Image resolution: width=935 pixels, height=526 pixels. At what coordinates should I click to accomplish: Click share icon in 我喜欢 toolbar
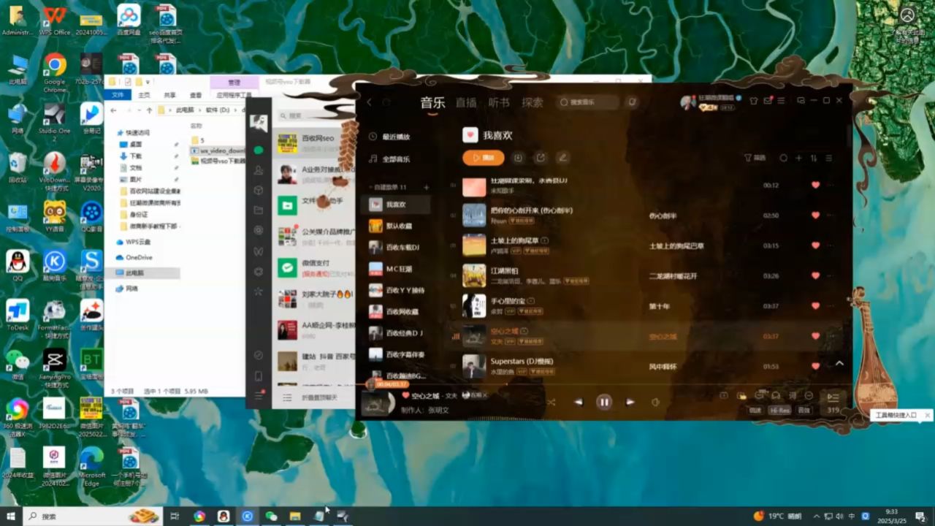tap(541, 157)
